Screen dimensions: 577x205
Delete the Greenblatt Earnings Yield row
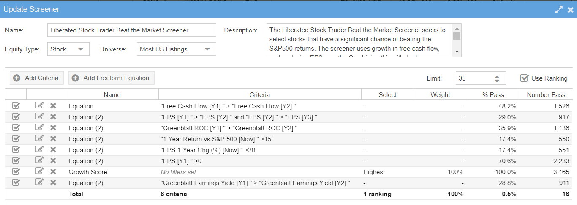[x=53, y=183]
